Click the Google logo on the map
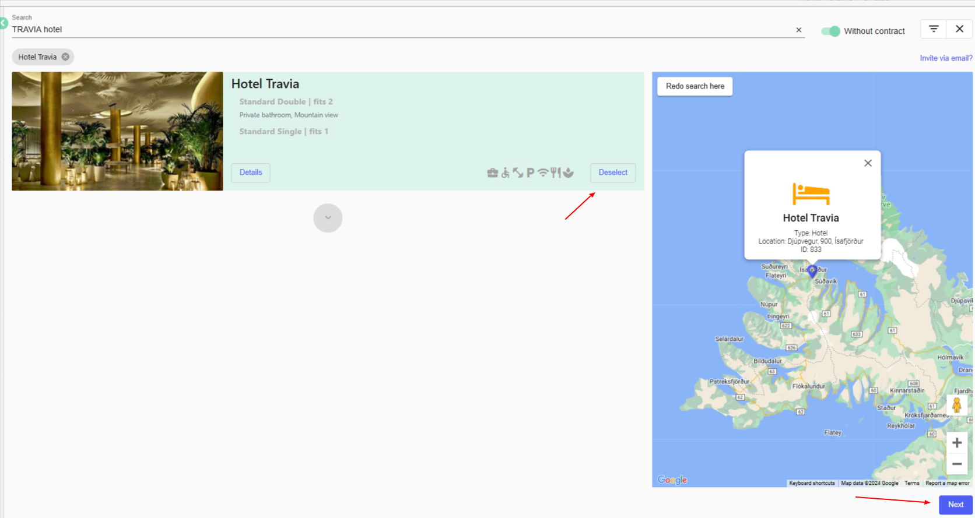The image size is (975, 518). (x=672, y=480)
